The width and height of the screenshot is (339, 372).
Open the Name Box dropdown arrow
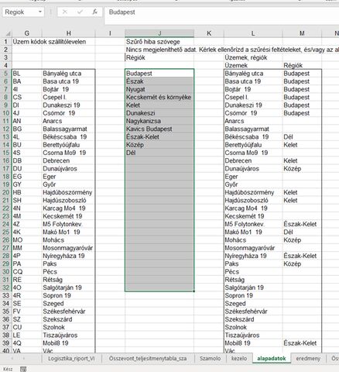(40, 12)
